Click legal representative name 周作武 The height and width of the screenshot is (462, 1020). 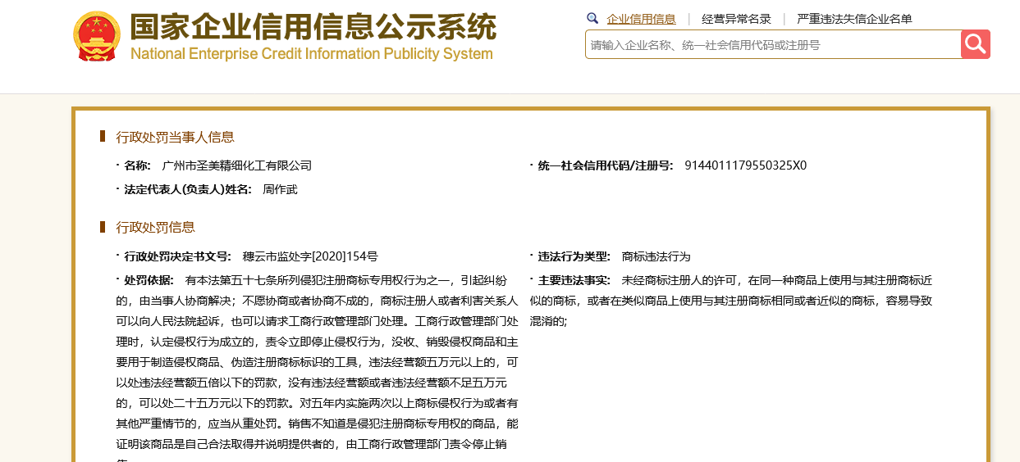(x=280, y=189)
